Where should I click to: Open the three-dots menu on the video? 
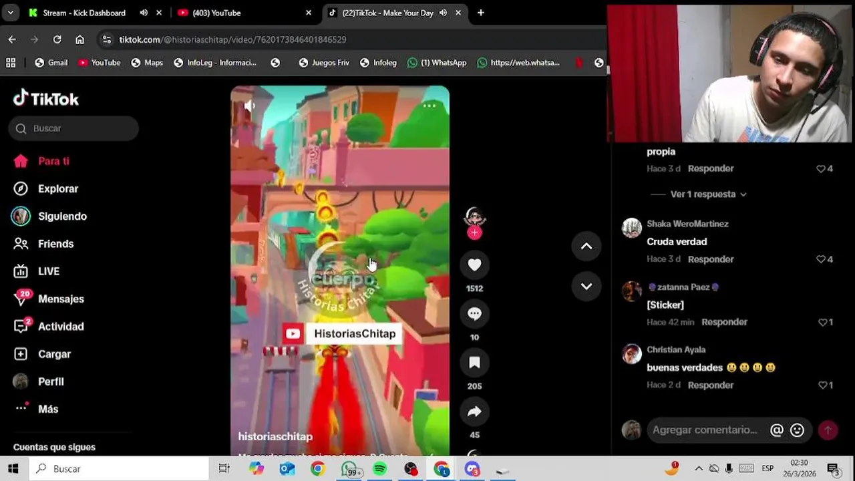pyautogui.click(x=430, y=106)
